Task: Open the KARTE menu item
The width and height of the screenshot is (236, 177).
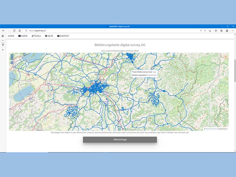Action: coord(23,36)
